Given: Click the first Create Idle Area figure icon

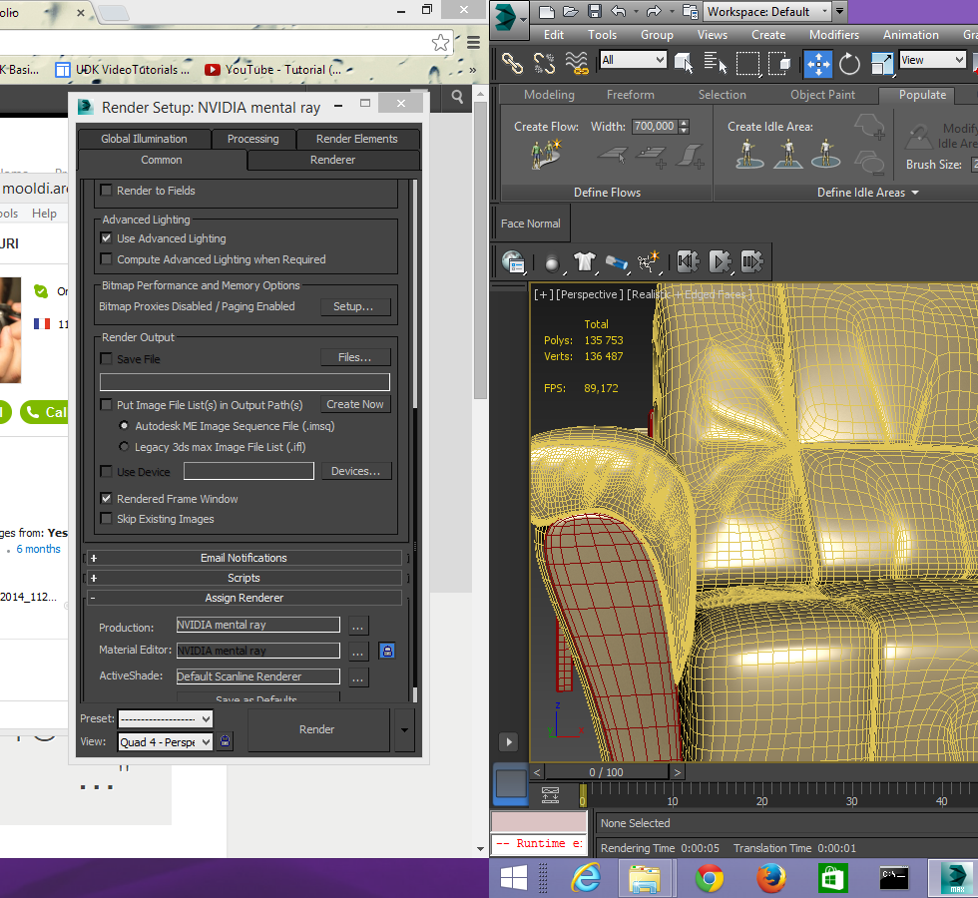Looking at the screenshot, I should (749, 154).
